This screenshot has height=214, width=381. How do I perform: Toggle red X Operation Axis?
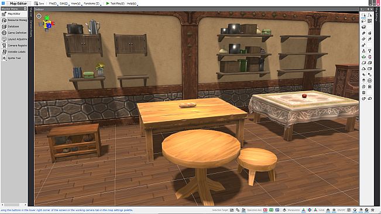click(x=265, y=210)
